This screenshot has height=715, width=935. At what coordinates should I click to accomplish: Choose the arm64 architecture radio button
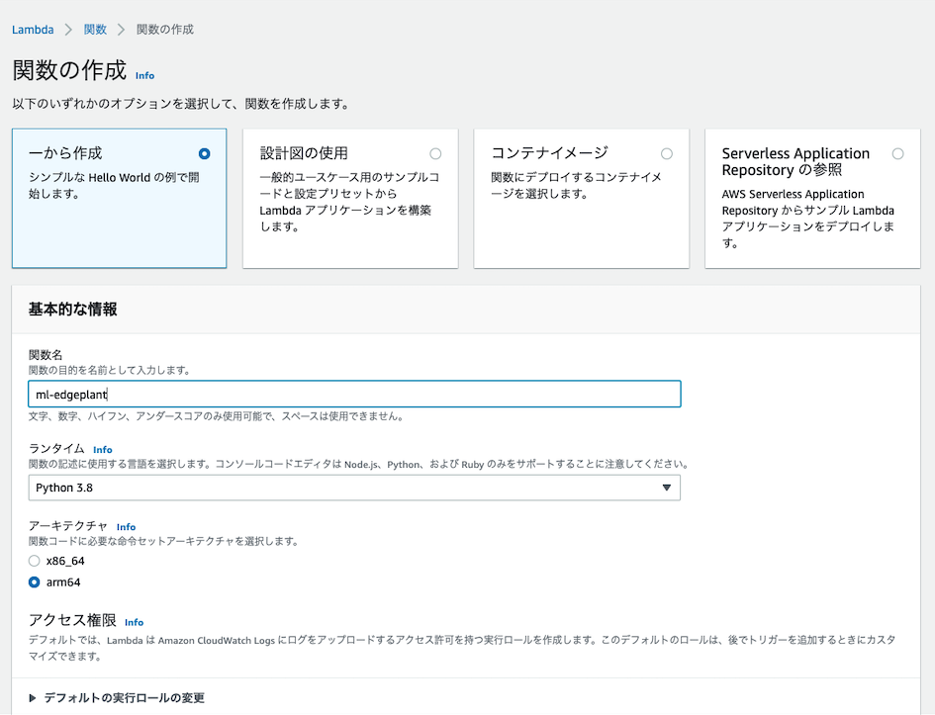(34, 582)
